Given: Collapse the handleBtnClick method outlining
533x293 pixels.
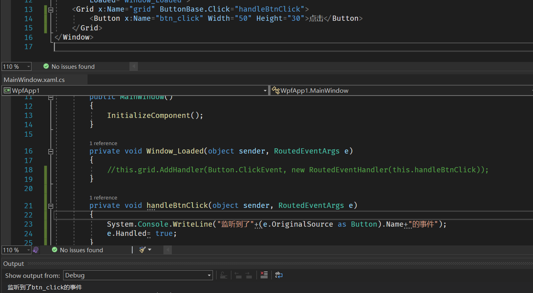Looking at the screenshot, I should tap(51, 205).
